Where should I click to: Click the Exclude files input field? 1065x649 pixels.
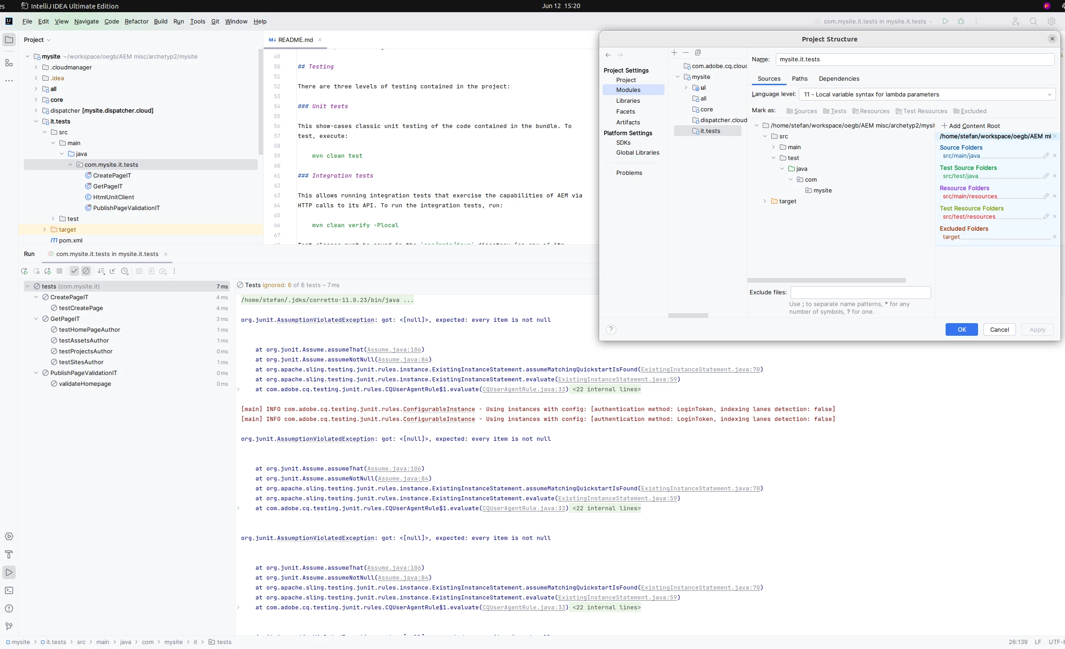(860, 293)
